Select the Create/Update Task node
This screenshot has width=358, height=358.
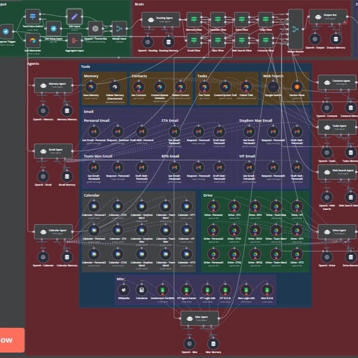[x=226, y=87]
